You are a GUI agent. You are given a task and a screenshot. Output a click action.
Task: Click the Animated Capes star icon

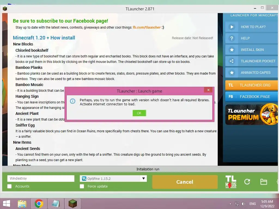pos(232,72)
